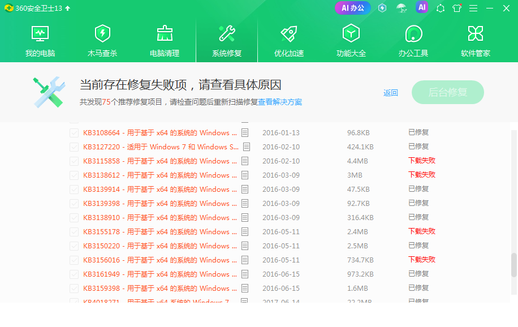This screenshot has width=518, height=327.
Task: Click the purple AI square icon
Action: pyautogui.click(x=422, y=8)
